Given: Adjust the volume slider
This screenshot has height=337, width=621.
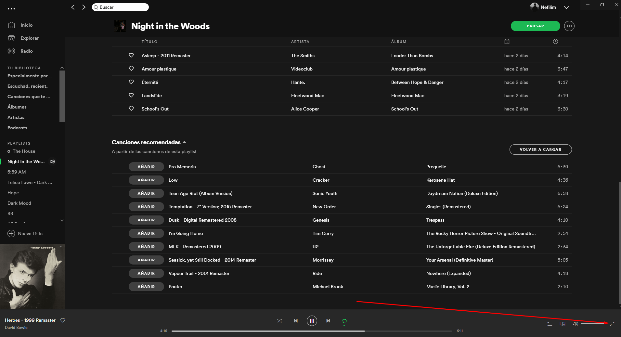Looking at the screenshot, I should coord(592,324).
